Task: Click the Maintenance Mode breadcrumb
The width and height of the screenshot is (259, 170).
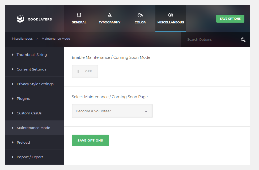Action: pyautogui.click(x=56, y=39)
